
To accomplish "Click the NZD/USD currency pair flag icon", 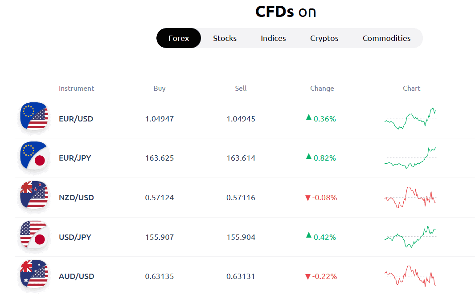I will (34, 195).
